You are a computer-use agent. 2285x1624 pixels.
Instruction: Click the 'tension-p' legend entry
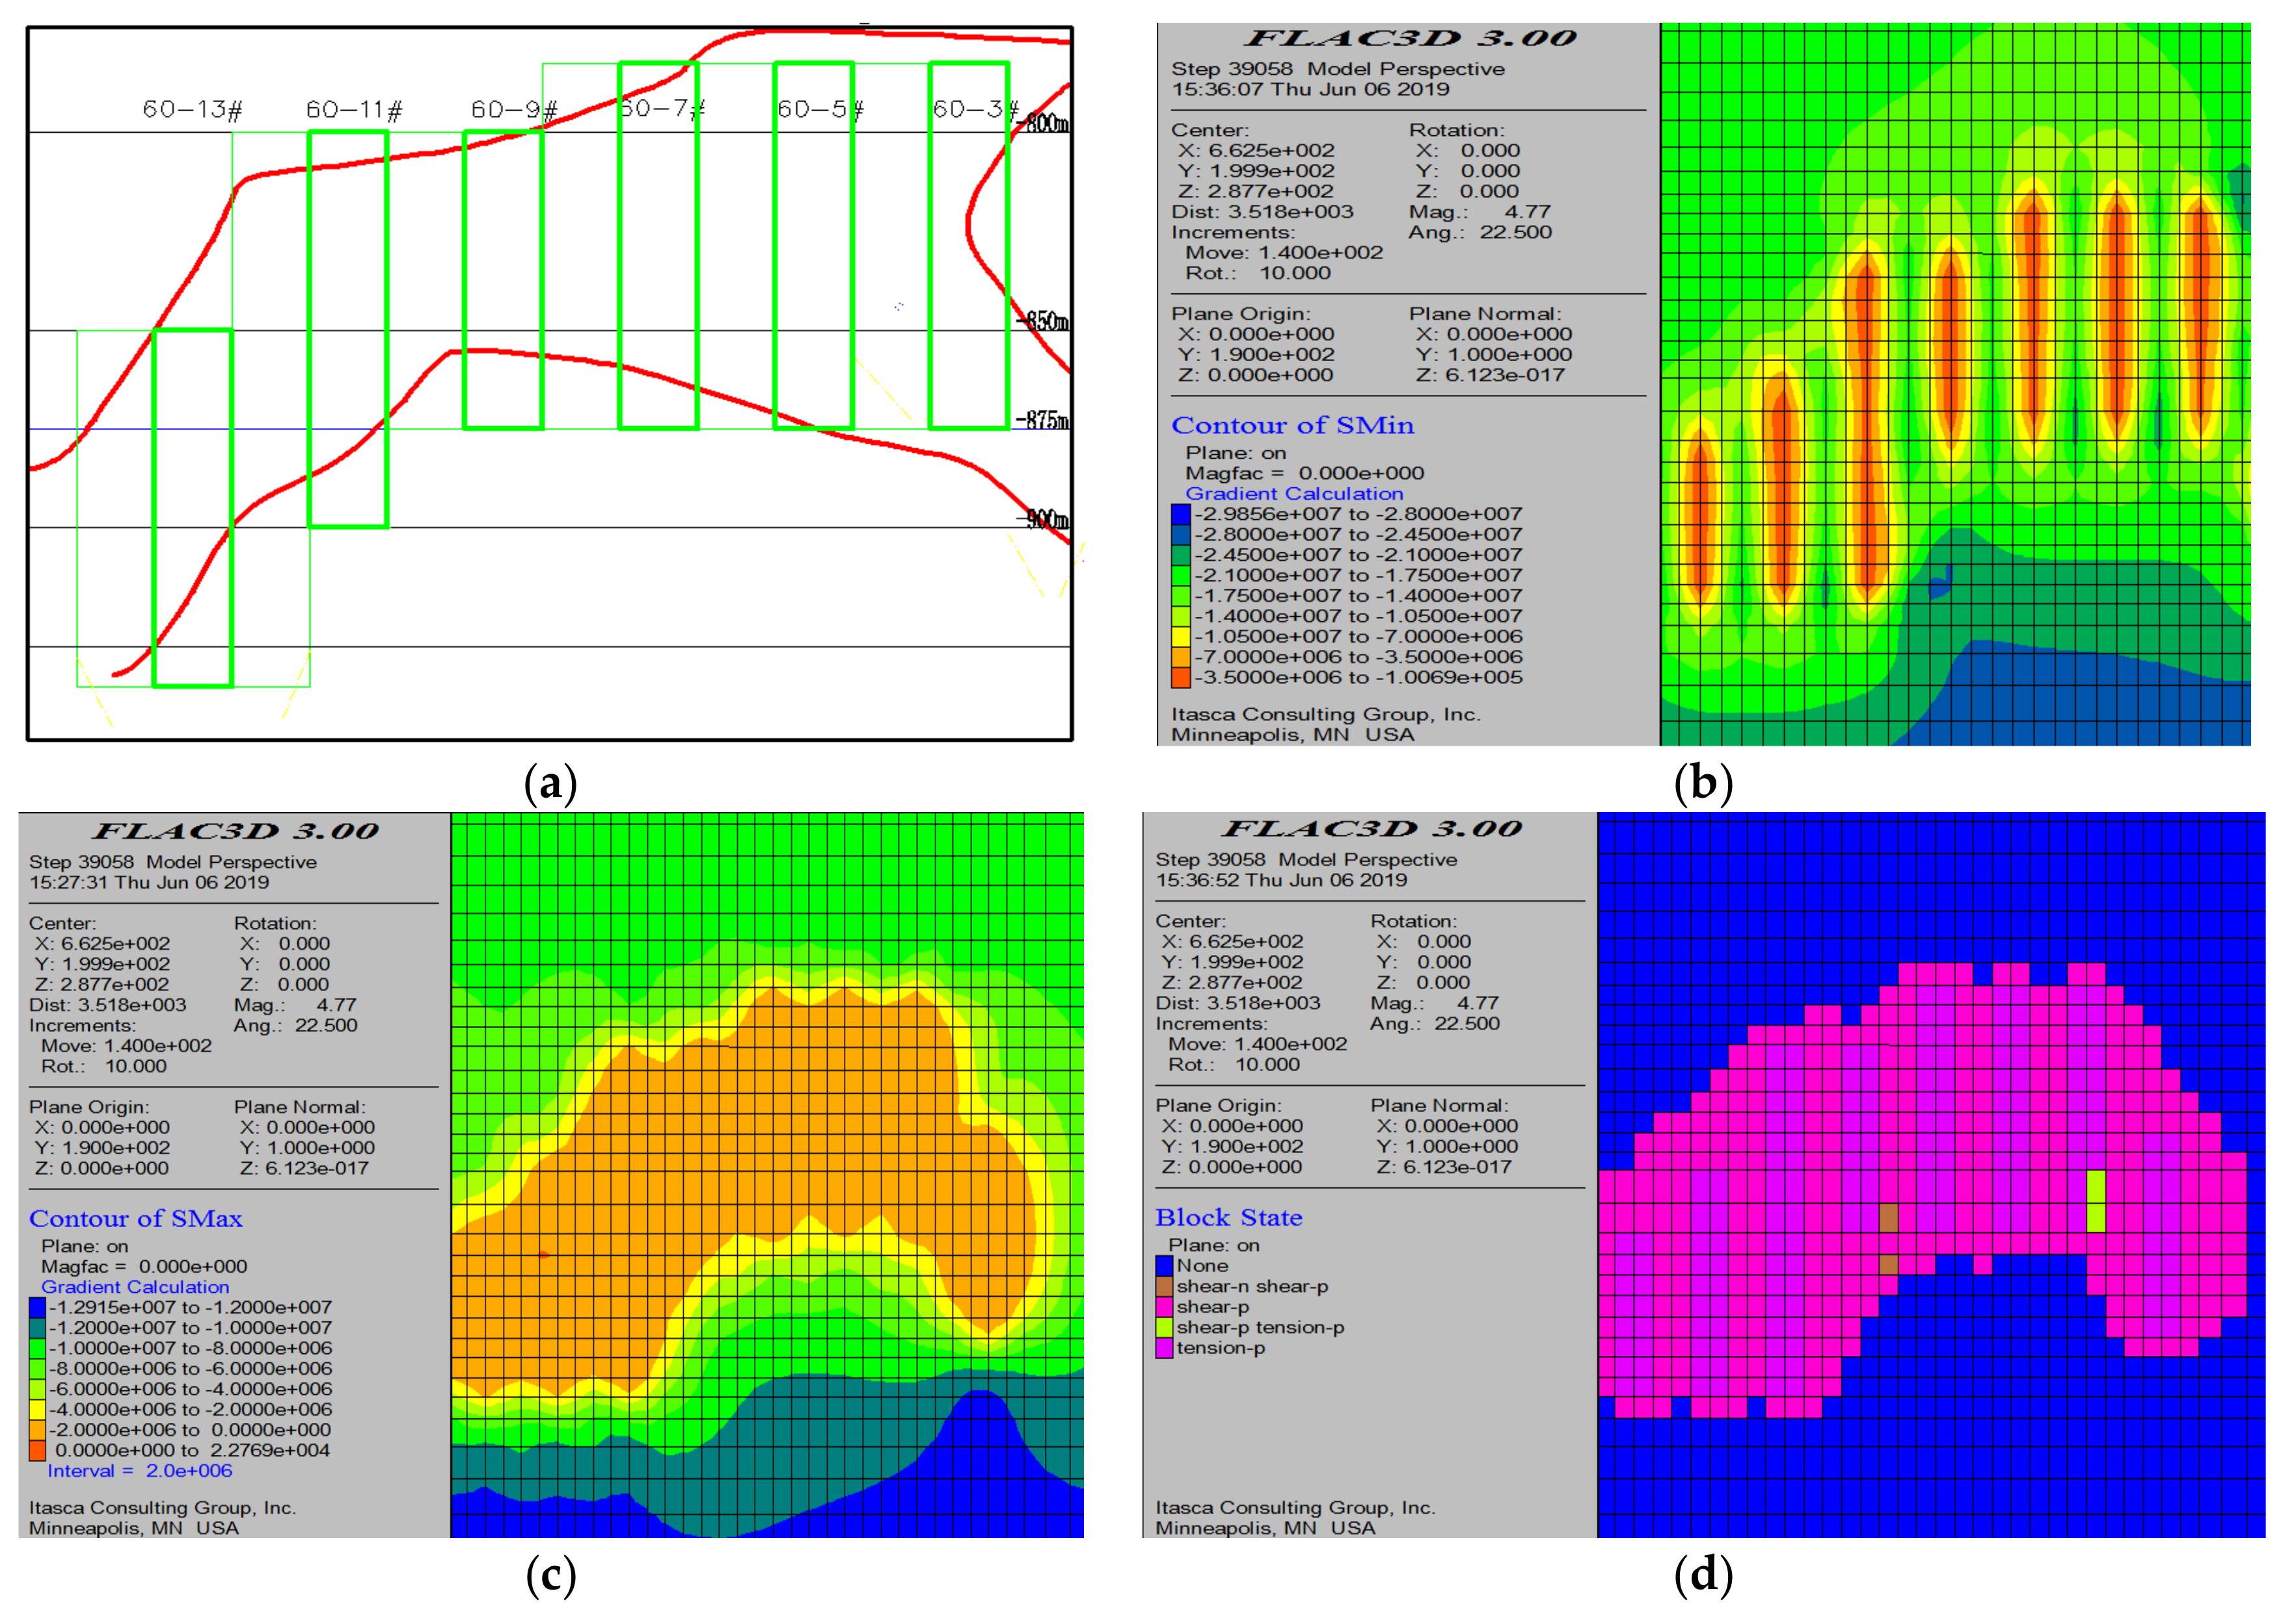point(1220,1348)
